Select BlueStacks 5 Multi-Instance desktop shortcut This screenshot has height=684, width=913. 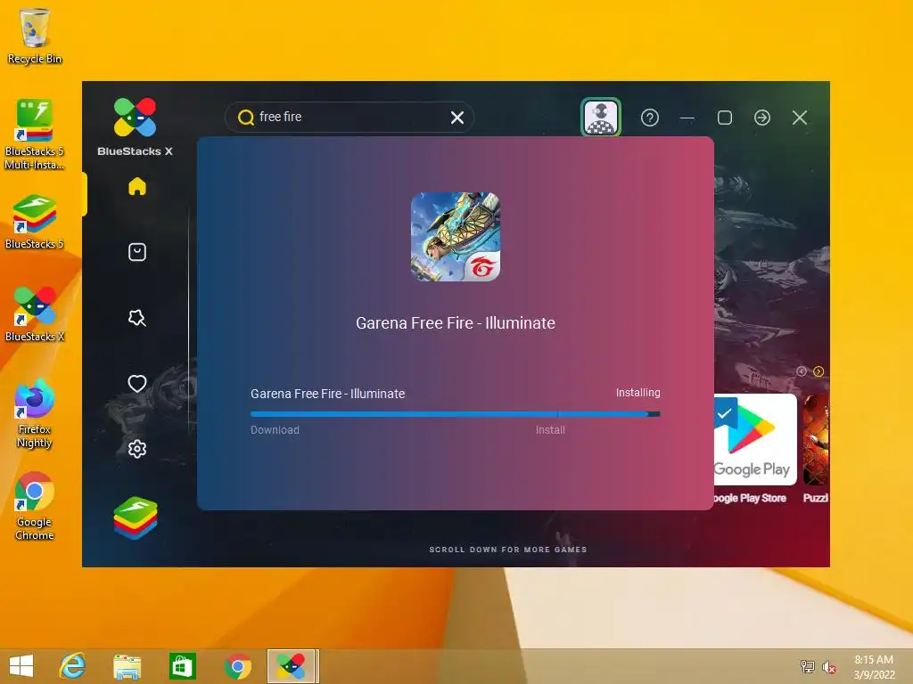pyautogui.click(x=35, y=135)
